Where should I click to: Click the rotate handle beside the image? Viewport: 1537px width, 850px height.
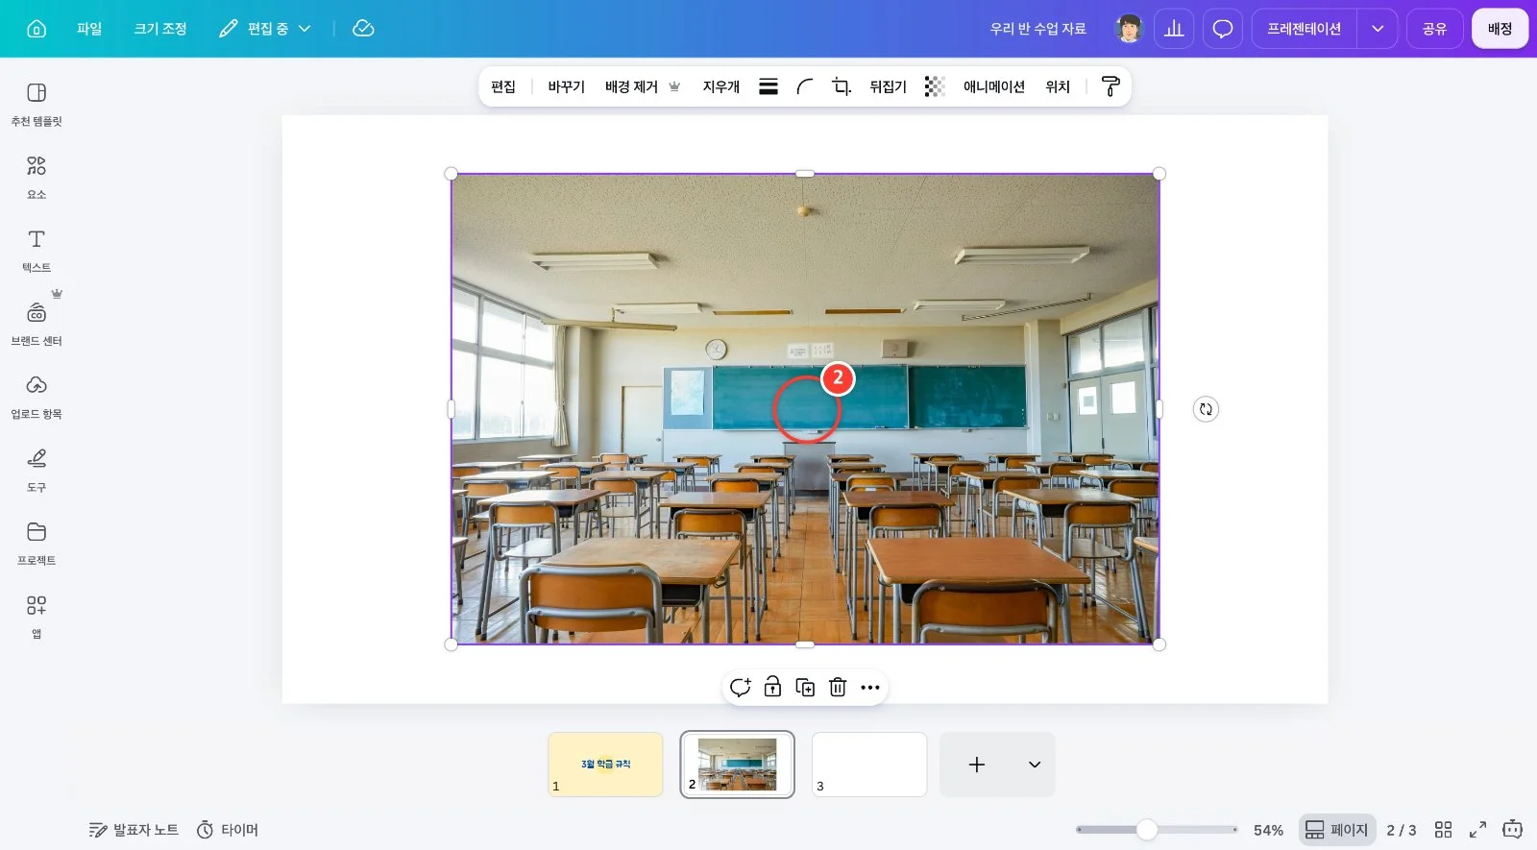pos(1206,409)
